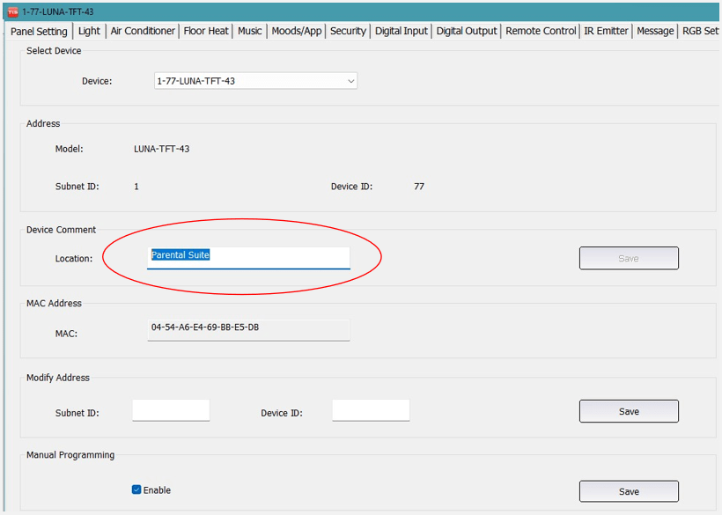Toggle the Manual Programming Enable checkbox
The height and width of the screenshot is (515, 722).
136,489
